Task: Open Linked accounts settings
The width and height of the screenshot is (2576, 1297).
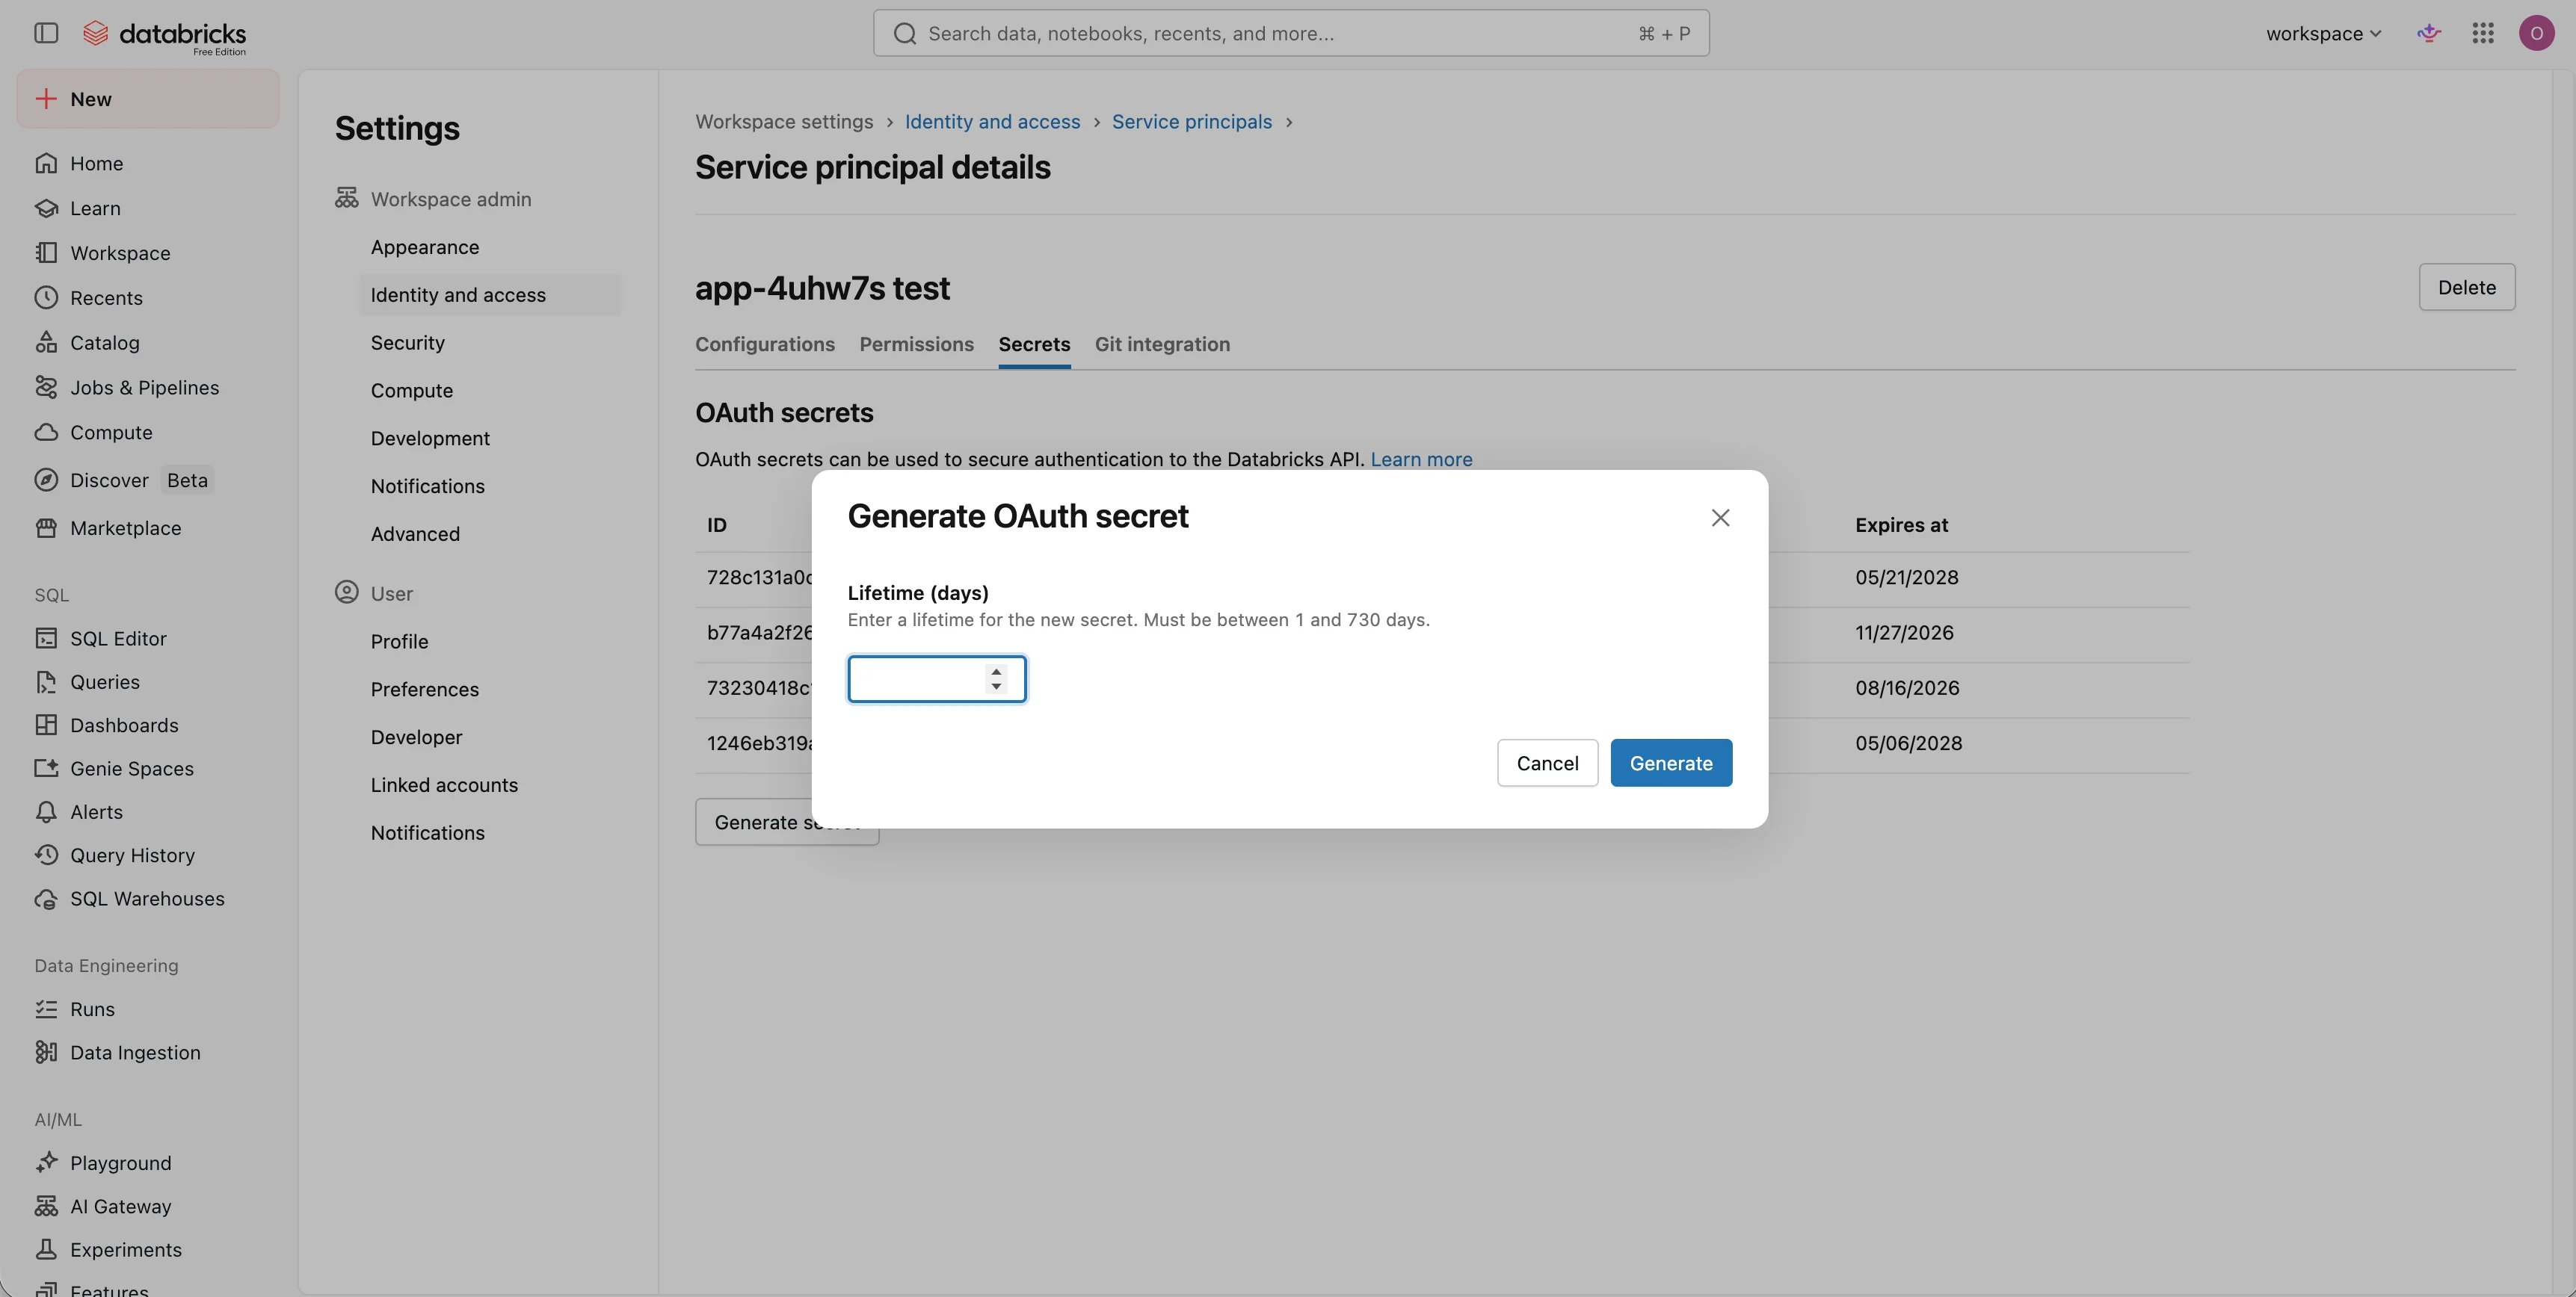Action: [x=490, y=785]
